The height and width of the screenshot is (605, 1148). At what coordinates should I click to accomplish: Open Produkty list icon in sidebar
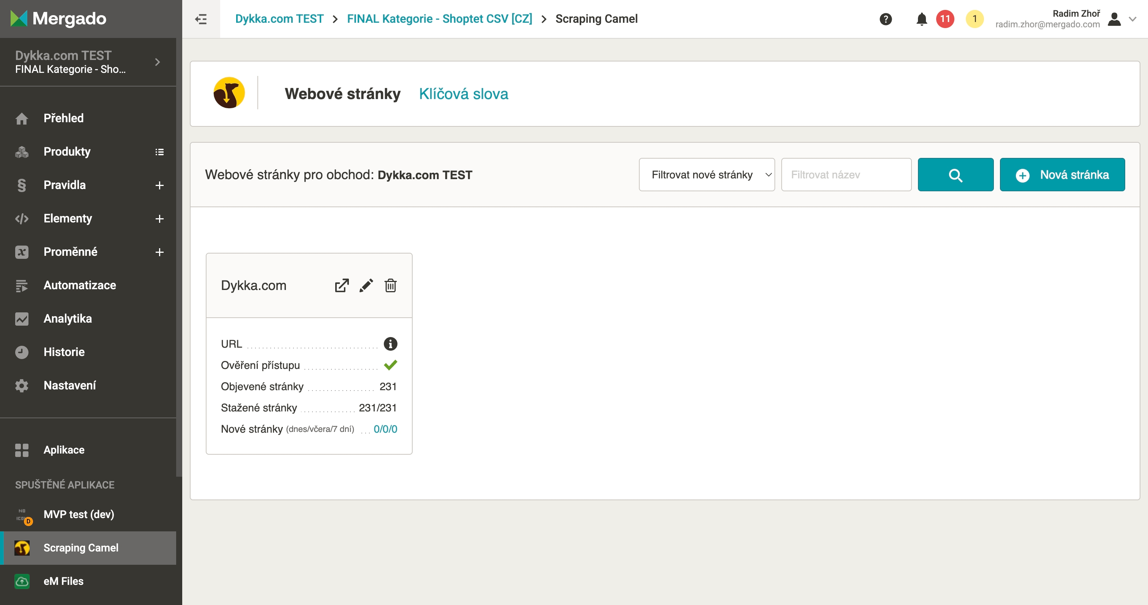click(x=159, y=152)
